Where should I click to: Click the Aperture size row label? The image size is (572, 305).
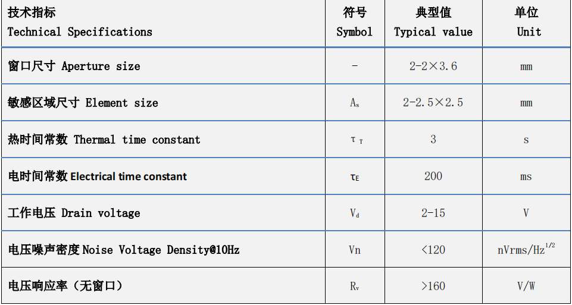coord(74,67)
